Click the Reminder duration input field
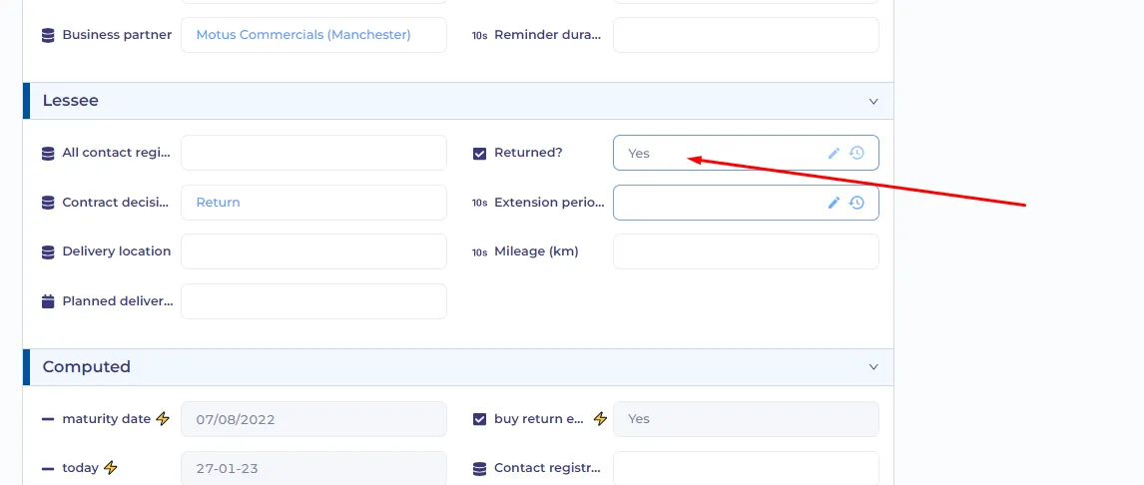 click(746, 35)
